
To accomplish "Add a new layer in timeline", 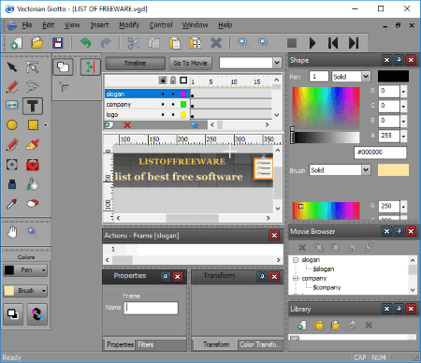I will pyautogui.click(x=109, y=125).
